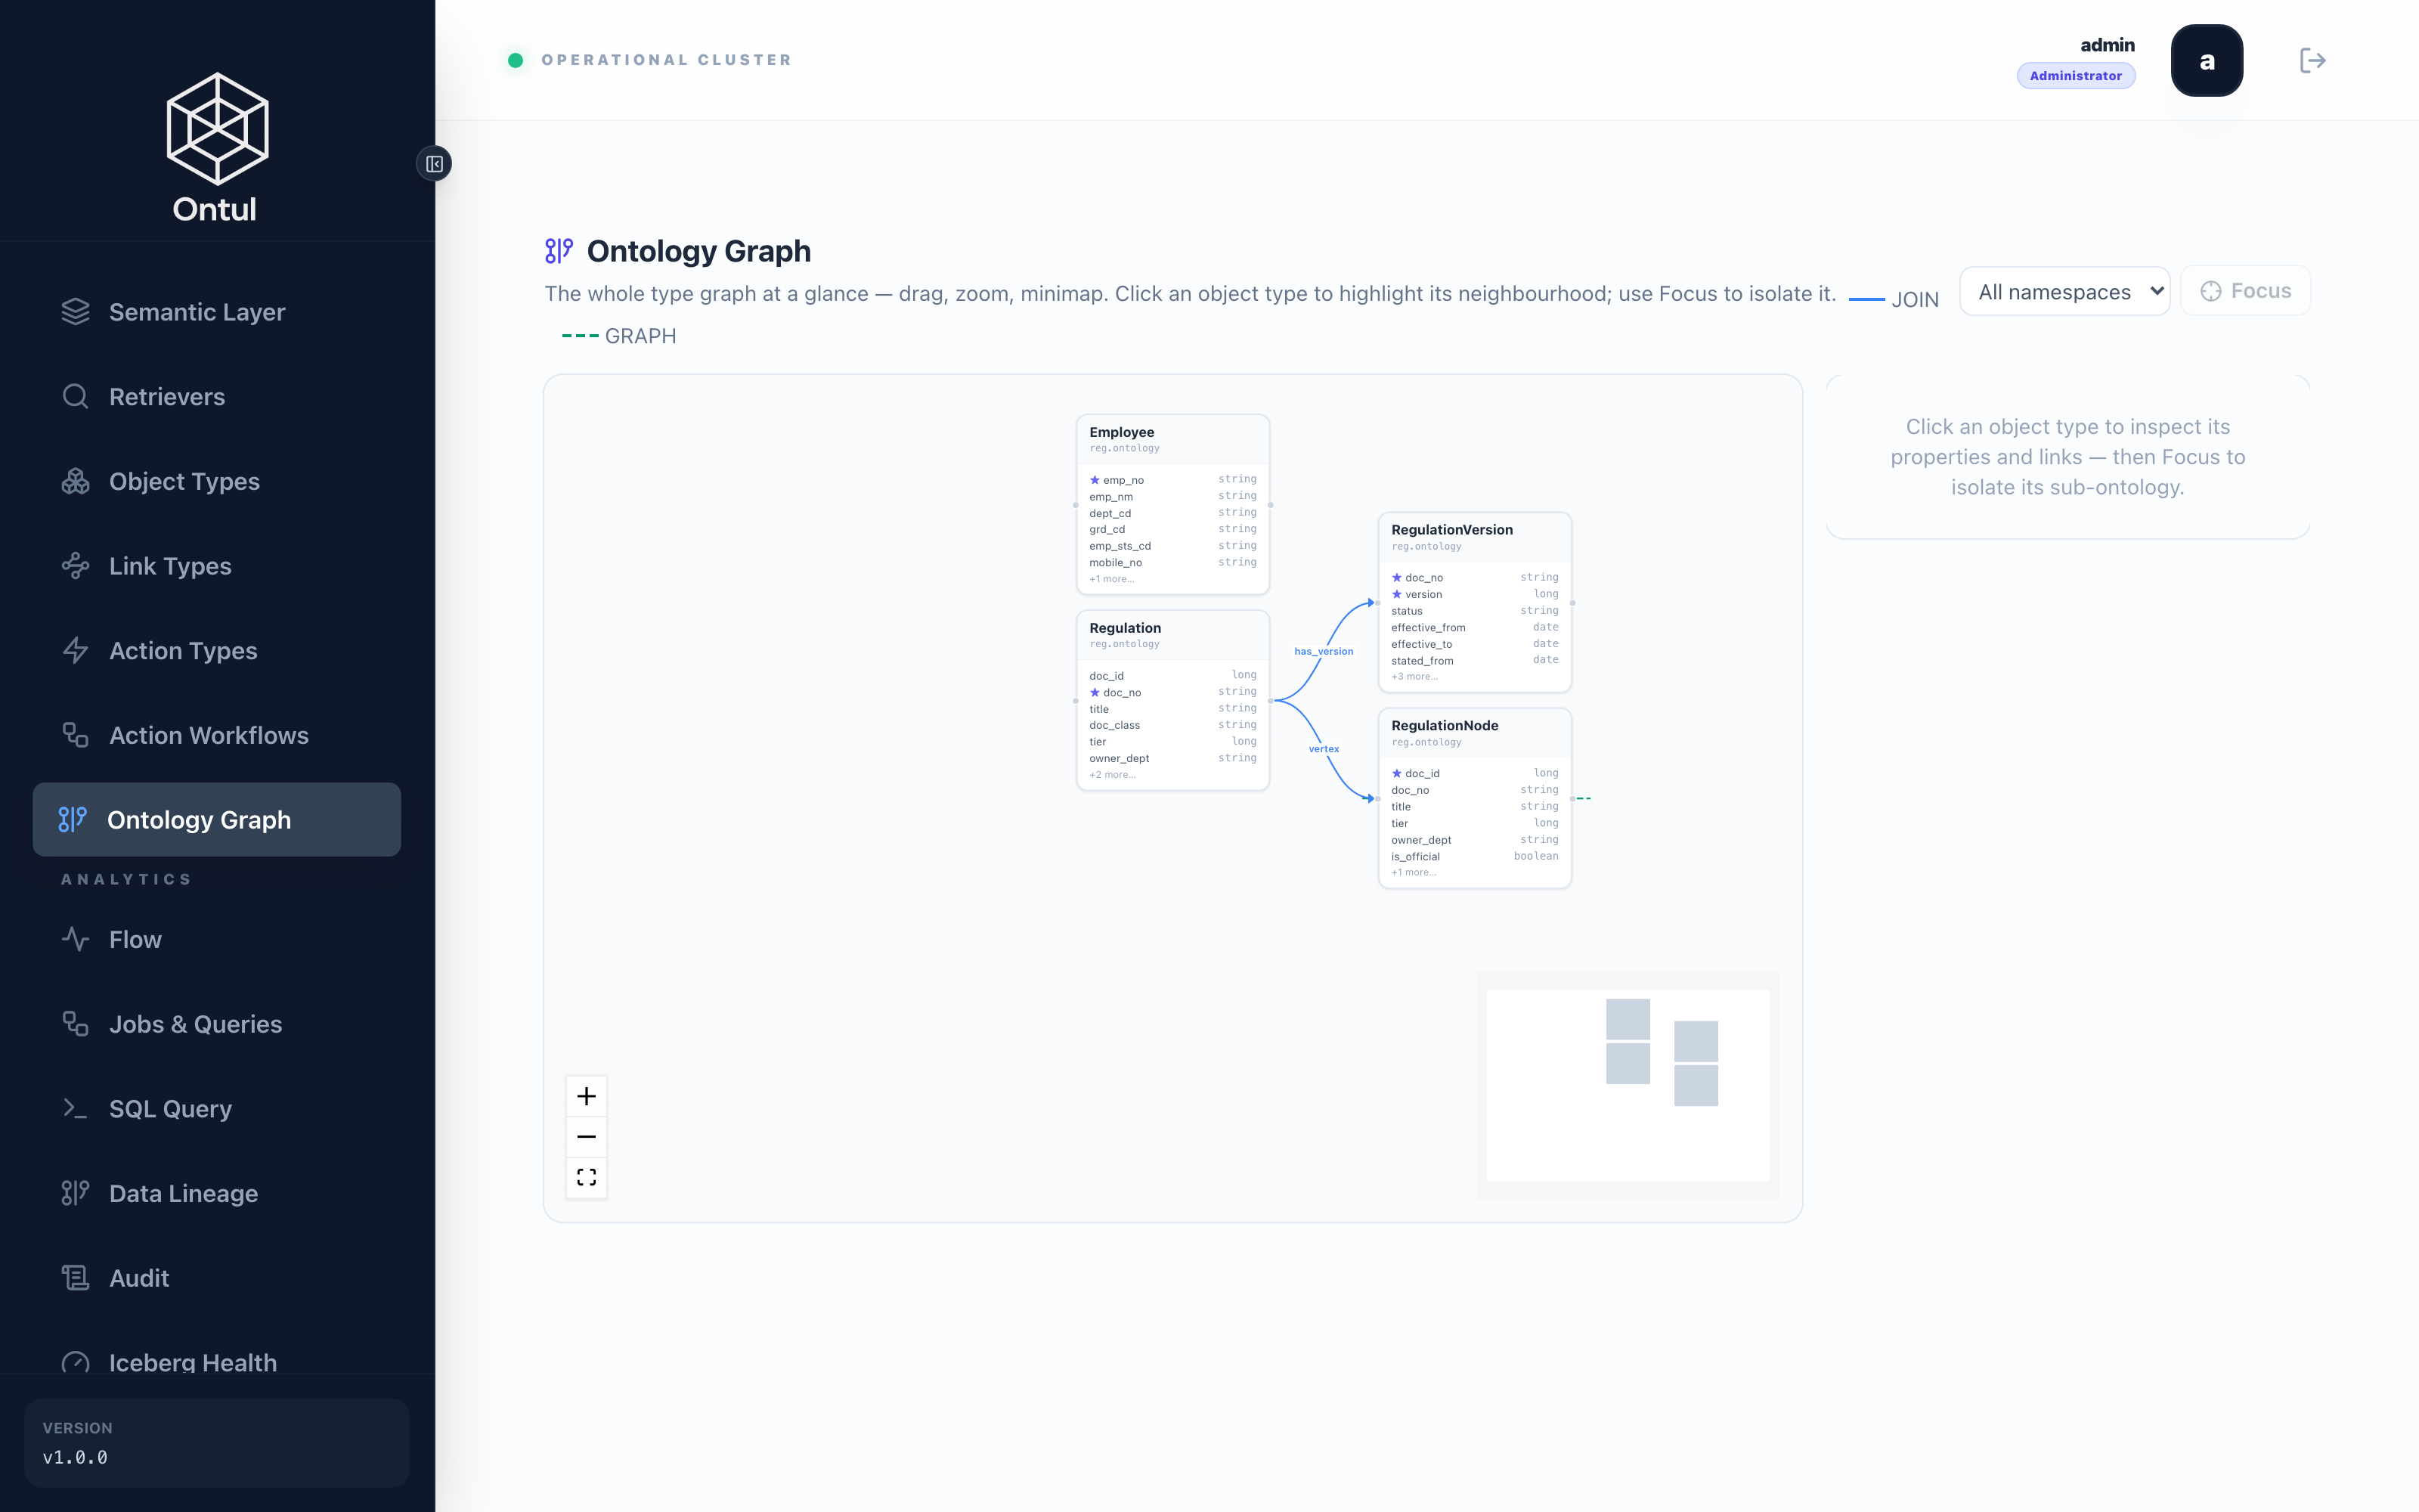The image size is (2419, 1512).
Task: Click the has_version edge label
Action: tap(1324, 651)
